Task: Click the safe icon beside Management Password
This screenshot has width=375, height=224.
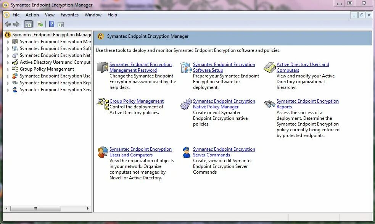Action: (103, 67)
